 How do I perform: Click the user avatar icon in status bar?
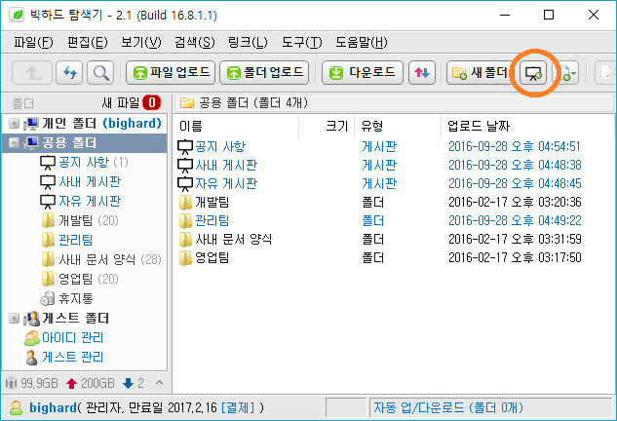click(16, 407)
